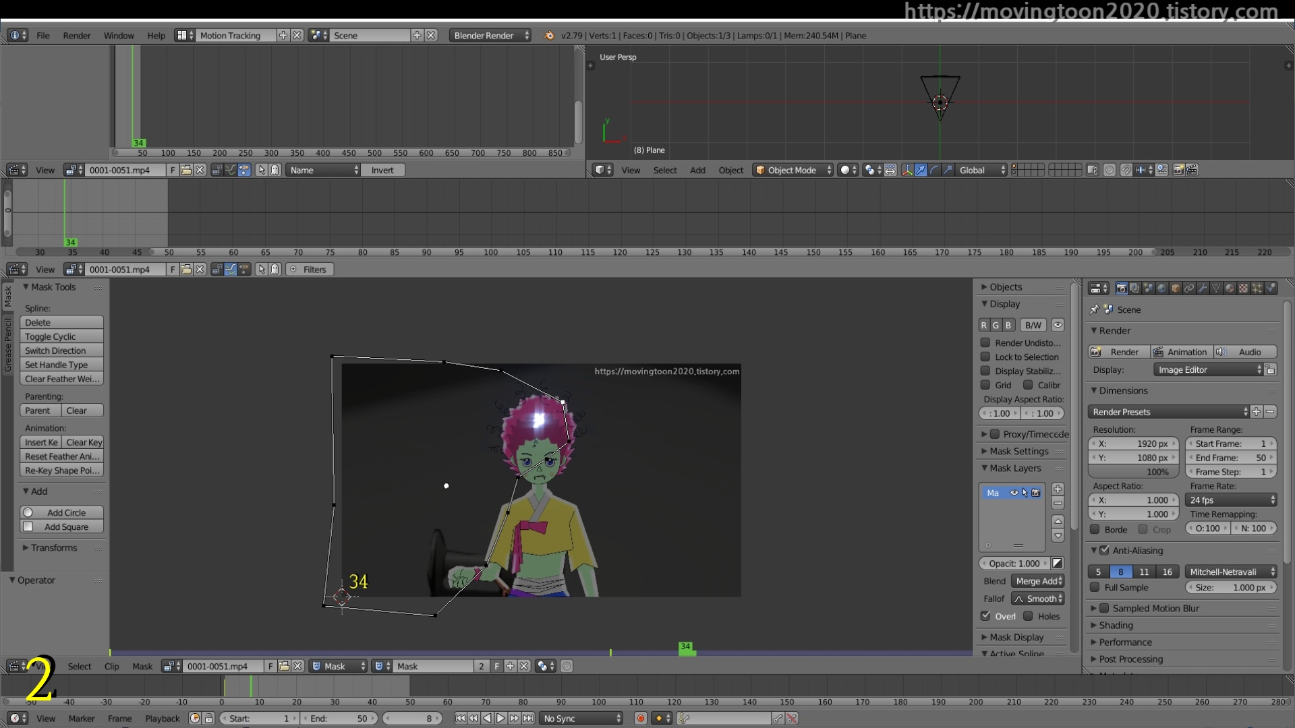Image resolution: width=1295 pixels, height=728 pixels.
Task: Open the Object properties tab (orange cube)
Action: [1175, 289]
